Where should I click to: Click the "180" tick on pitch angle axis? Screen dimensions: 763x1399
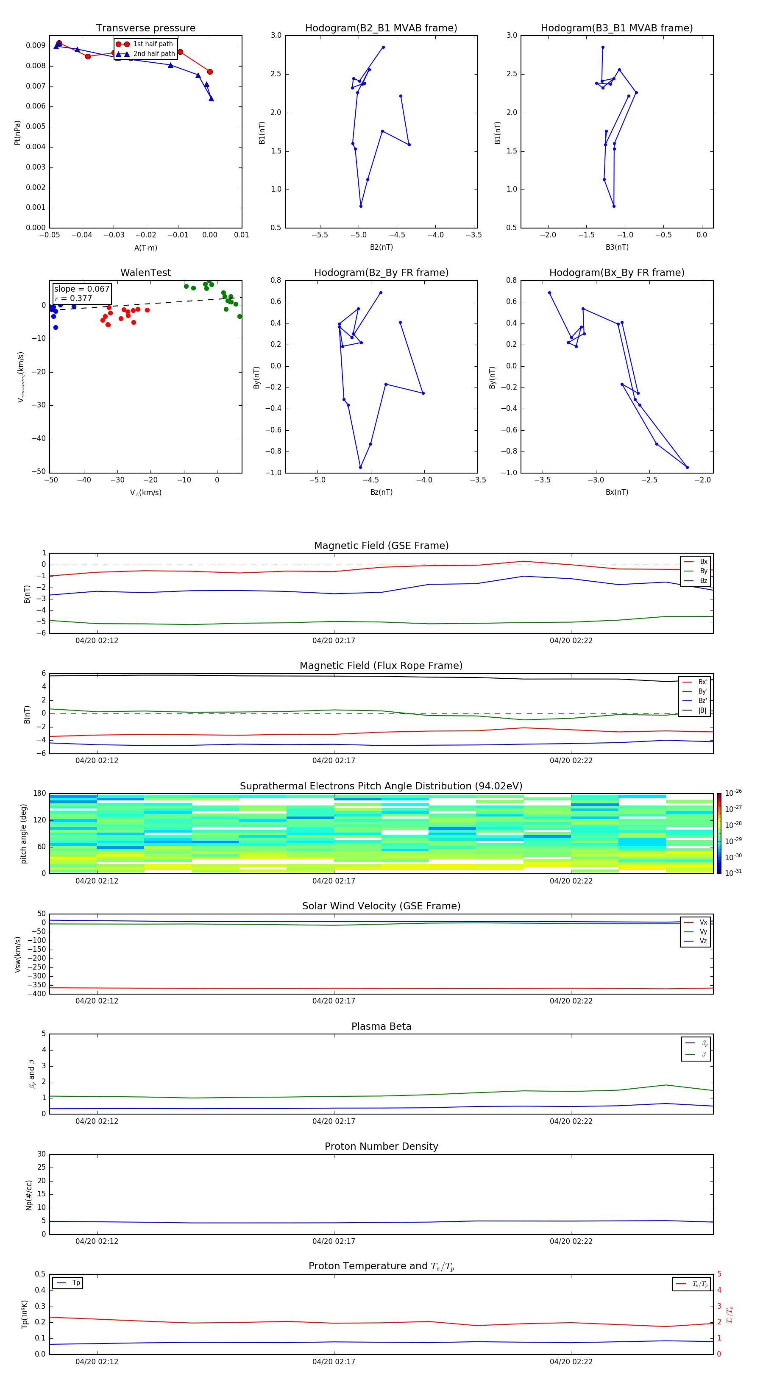click(x=40, y=794)
